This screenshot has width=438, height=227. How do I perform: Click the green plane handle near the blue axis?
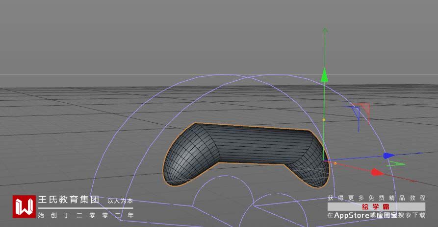pyautogui.click(x=395, y=164)
